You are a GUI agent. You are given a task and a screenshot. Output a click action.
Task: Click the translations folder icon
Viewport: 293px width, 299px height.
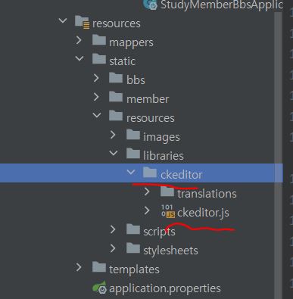(167, 192)
